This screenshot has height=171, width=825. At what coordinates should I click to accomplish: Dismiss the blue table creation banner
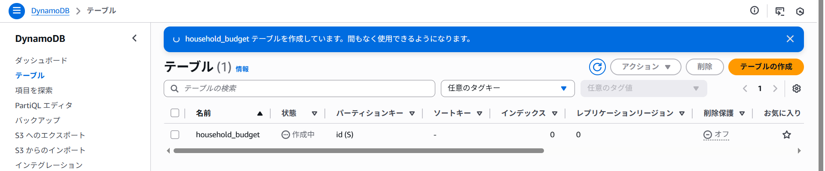790,39
